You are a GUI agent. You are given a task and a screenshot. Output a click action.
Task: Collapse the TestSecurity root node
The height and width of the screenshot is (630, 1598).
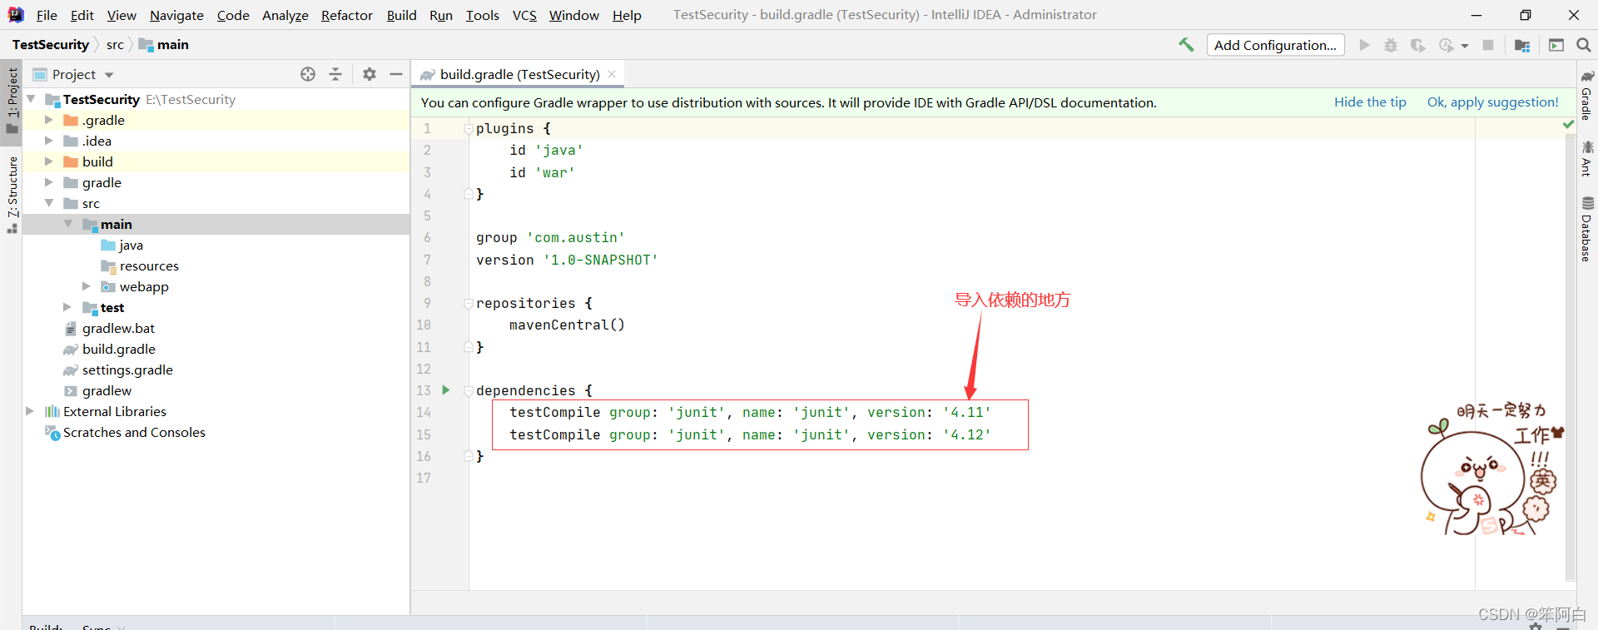click(31, 99)
